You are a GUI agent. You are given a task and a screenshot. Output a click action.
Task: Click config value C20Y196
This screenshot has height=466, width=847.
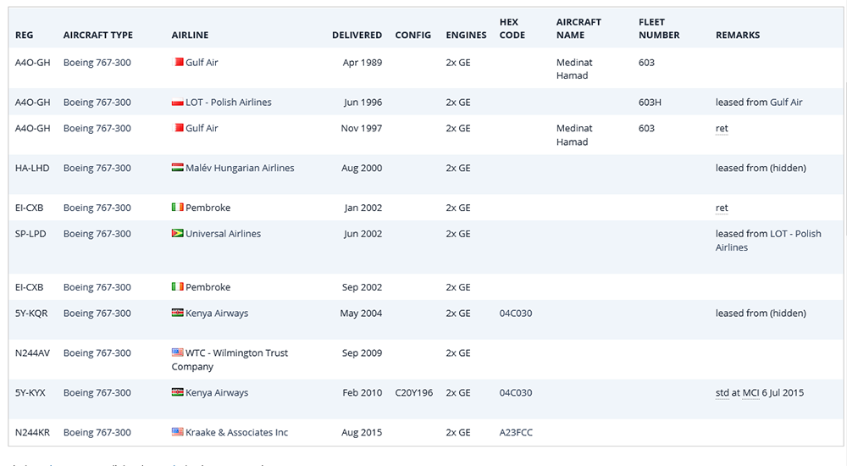414,392
